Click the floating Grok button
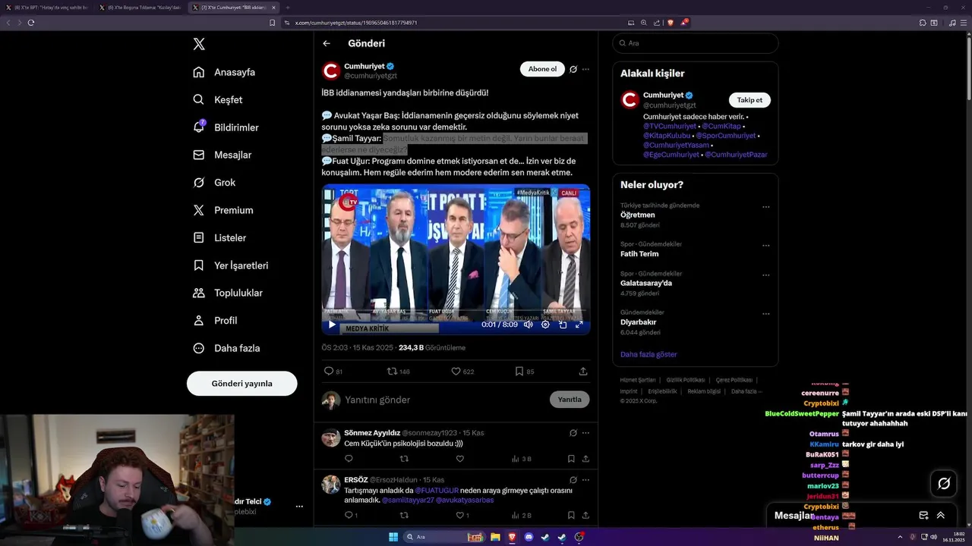Image resolution: width=972 pixels, height=546 pixels. [944, 483]
